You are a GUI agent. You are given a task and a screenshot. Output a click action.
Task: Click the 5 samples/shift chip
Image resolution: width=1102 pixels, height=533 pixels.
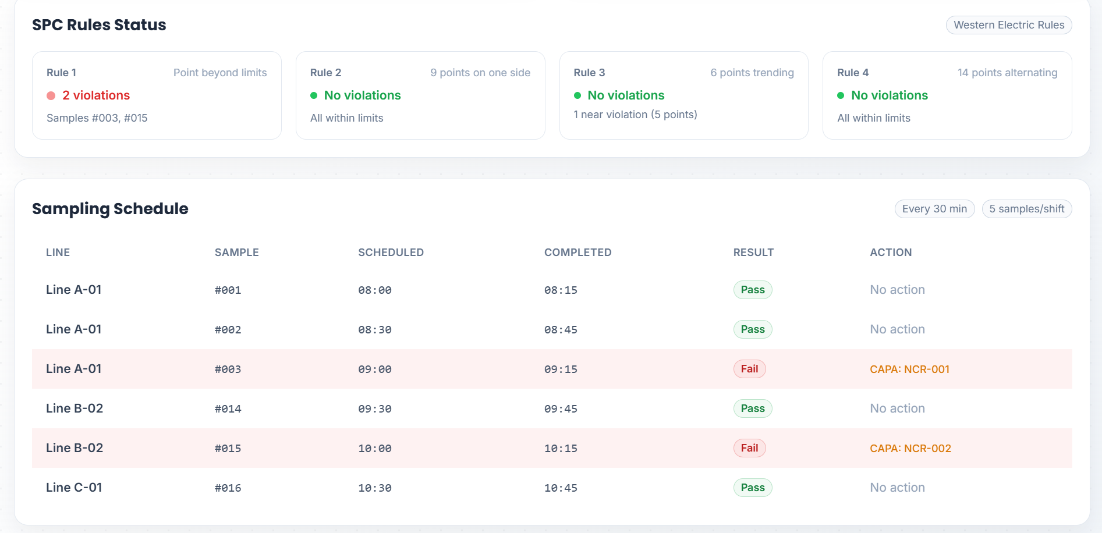coord(1026,209)
